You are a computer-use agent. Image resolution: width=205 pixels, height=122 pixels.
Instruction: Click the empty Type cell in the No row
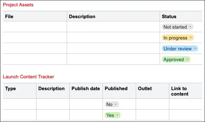(x=19, y=104)
